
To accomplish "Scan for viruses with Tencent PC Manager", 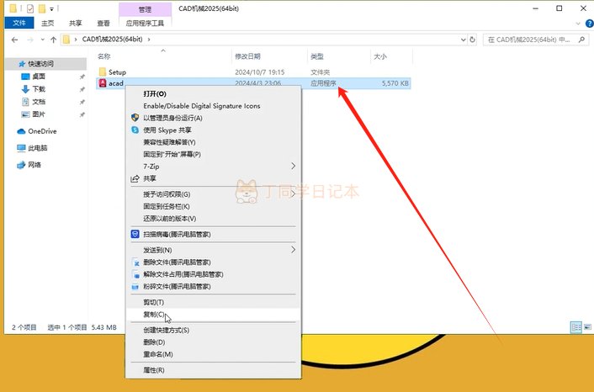I will (x=213, y=235).
